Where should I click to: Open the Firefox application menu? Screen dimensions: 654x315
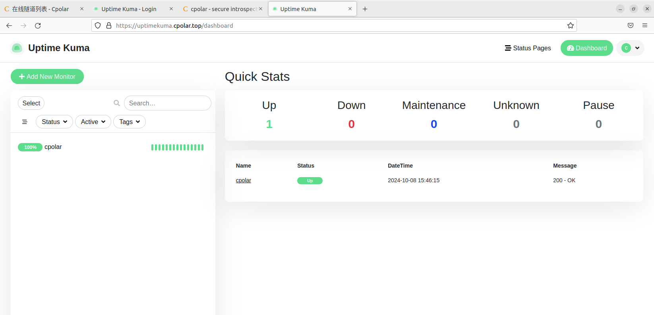coord(644,25)
